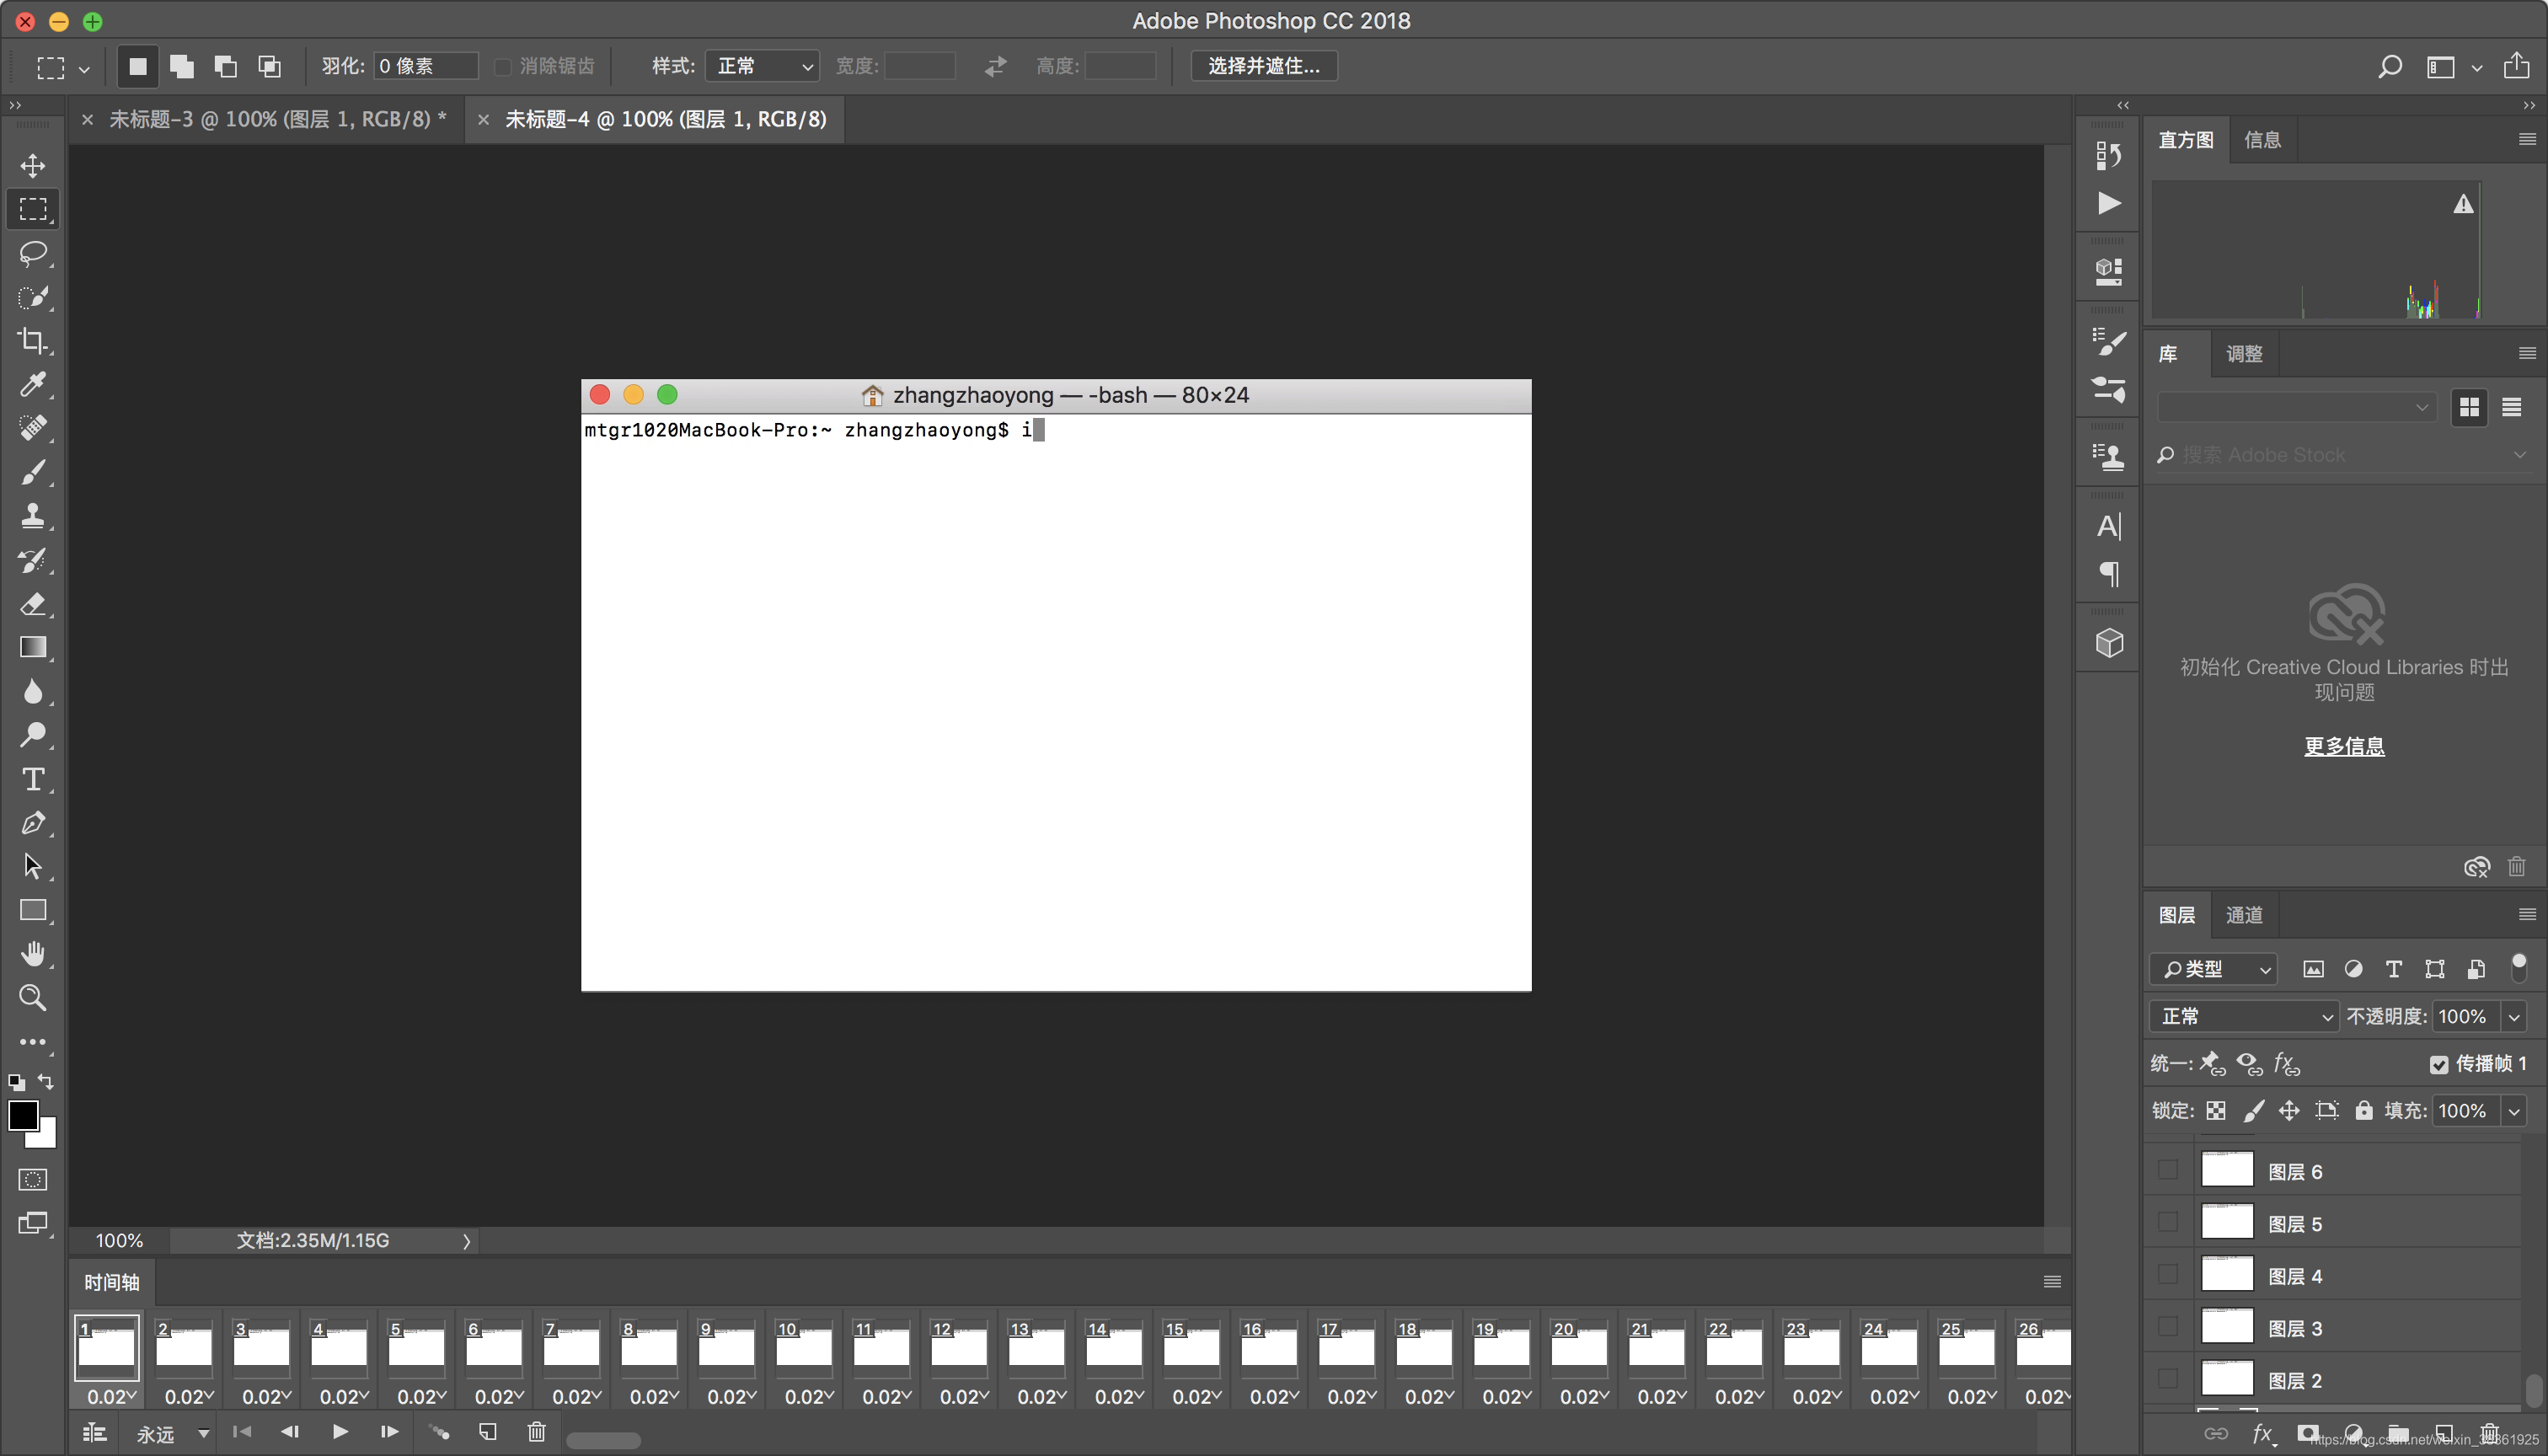2548x1456 pixels.
Task: Delete the selected timeline frame
Action: [x=537, y=1432]
